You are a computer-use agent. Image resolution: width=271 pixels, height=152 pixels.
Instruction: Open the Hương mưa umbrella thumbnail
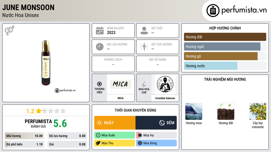pyautogui.click(x=194, y=111)
